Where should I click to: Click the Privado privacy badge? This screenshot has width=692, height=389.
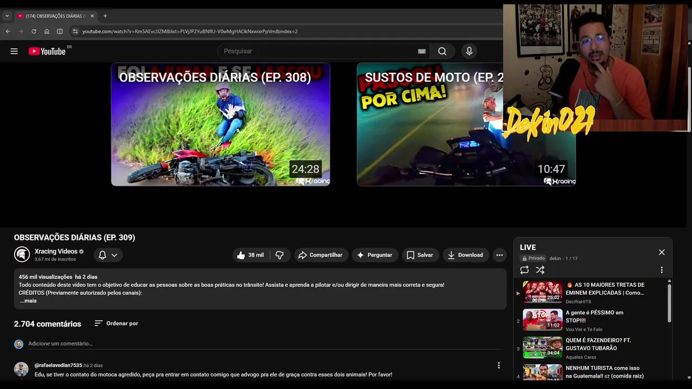[x=533, y=258]
